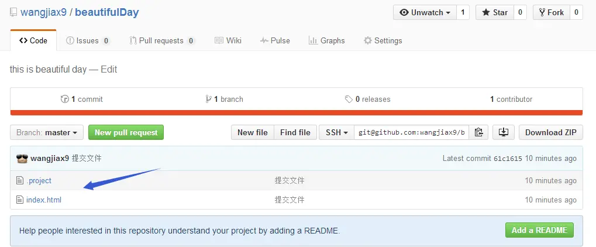596x247 pixels.
Task: Click the repository book icon beside wangjiax9
Action: click(13, 12)
